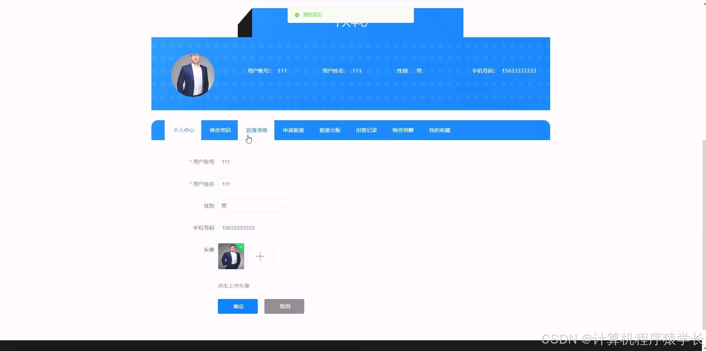Click the success check icon in 更新成功 toast
The width and height of the screenshot is (706, 351).
pyautogui.click(x=297, y=15)
